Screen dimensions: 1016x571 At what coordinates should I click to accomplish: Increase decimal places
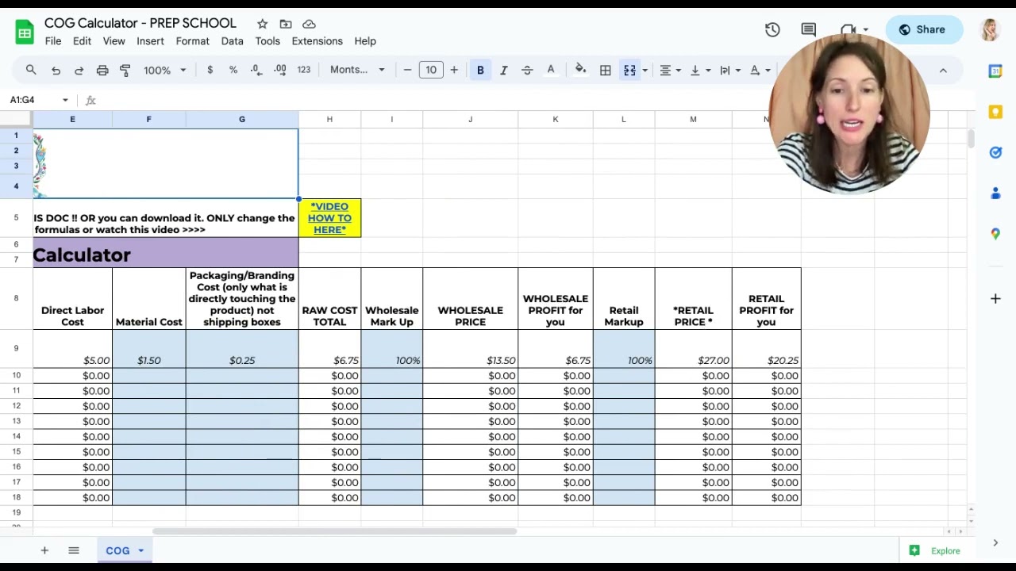coord(279,70)
